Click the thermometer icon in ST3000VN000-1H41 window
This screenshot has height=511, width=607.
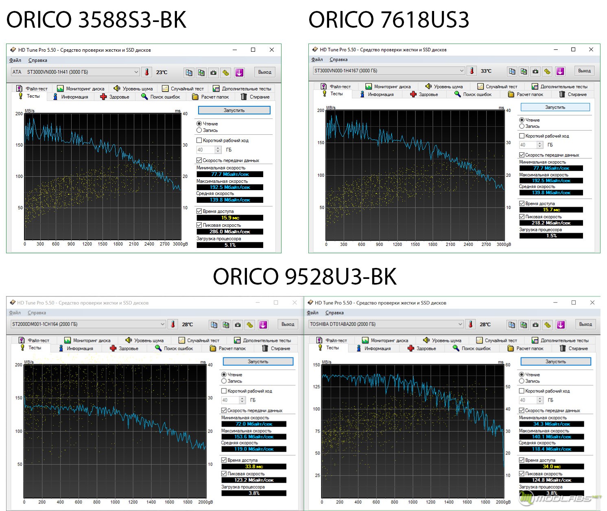click(x=147, y=72)
